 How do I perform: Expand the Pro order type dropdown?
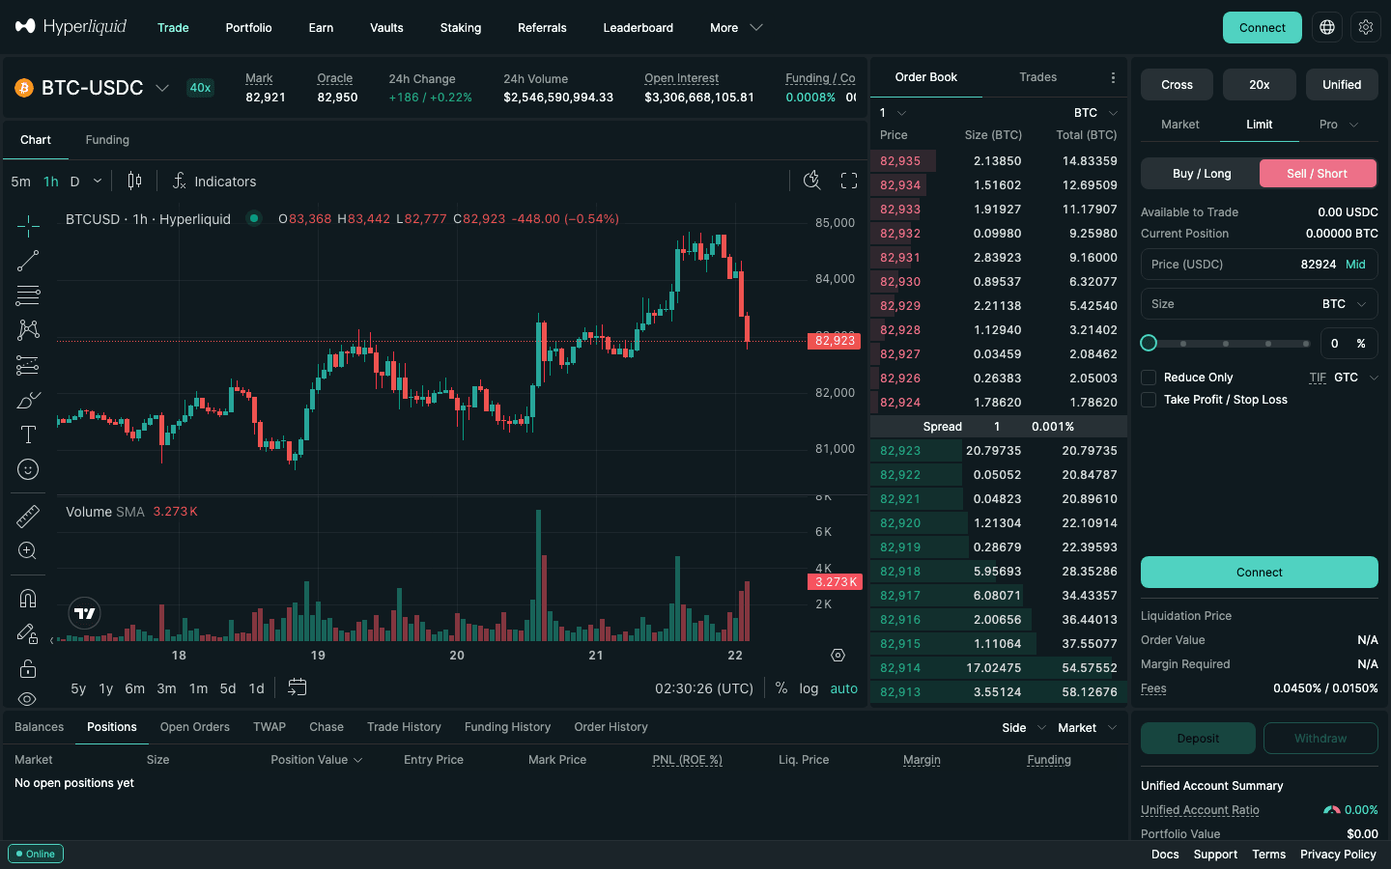1339,125
